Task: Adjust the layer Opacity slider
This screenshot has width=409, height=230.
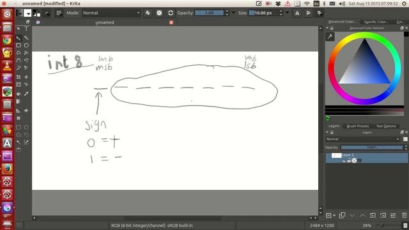Action: 372,148
